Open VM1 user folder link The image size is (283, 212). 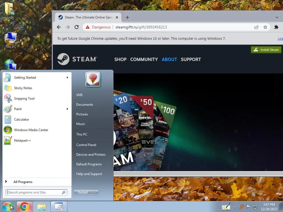coord(79,95)
